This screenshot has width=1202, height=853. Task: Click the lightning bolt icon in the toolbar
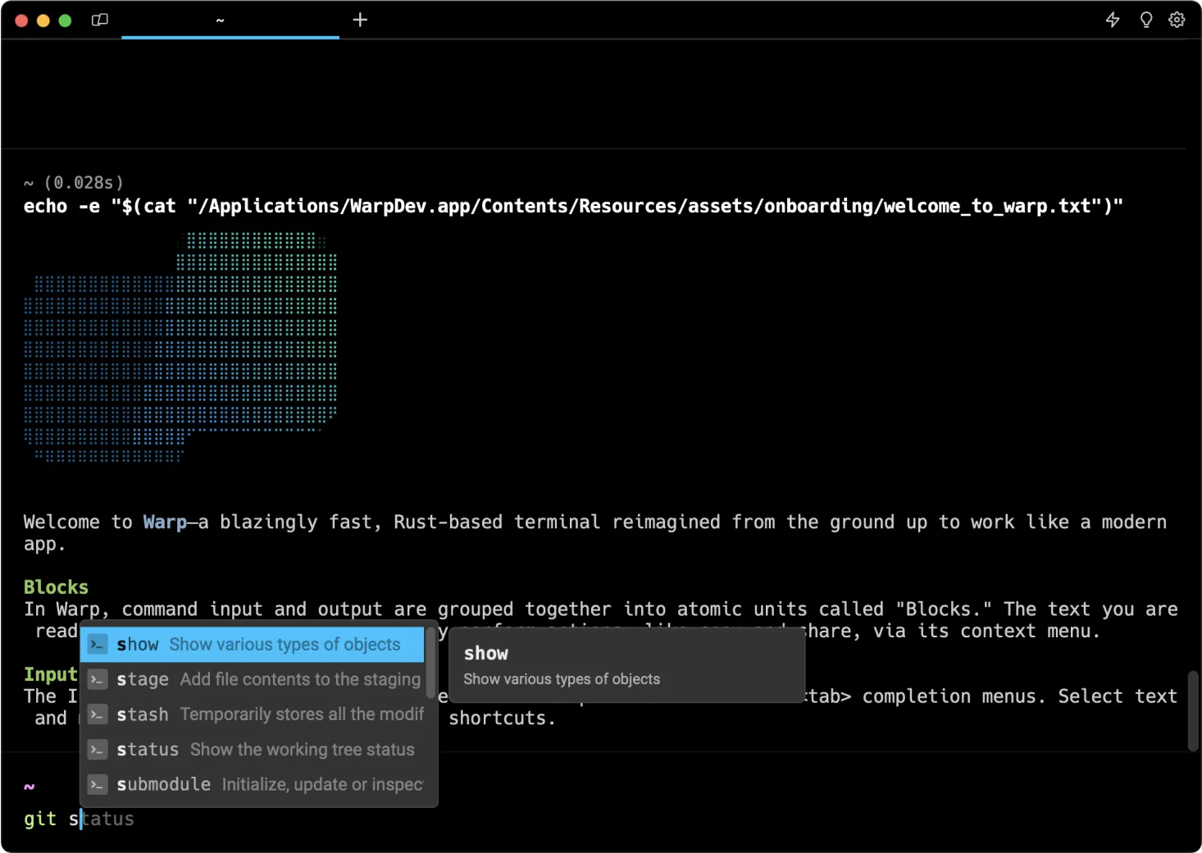point(1112,20)
